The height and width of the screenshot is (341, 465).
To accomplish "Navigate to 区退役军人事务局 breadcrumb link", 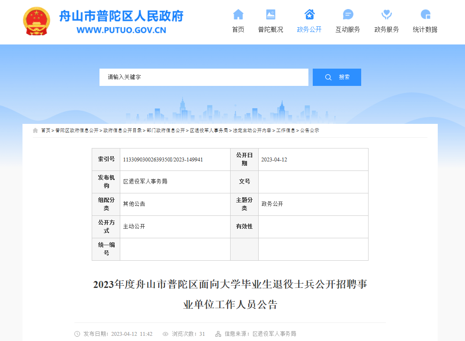I will tap(209, 130).
